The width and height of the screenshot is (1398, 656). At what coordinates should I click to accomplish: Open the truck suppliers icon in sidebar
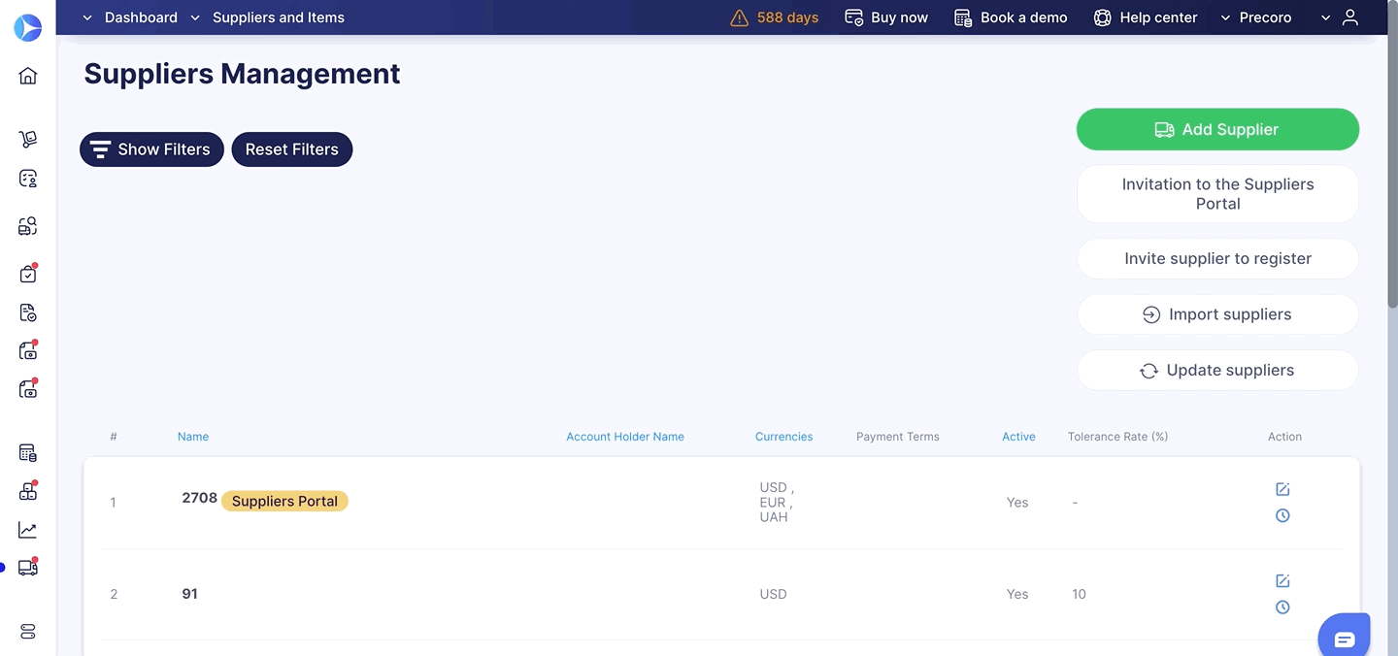click(28, 568)
